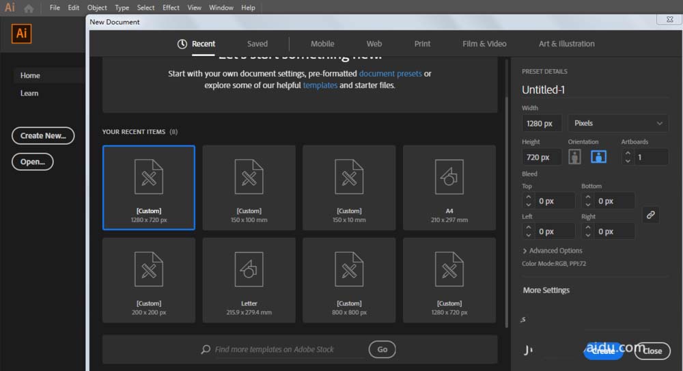The image size is (683, 371).
Task: Click the clock icon on Recent tab
Action: 182,44
